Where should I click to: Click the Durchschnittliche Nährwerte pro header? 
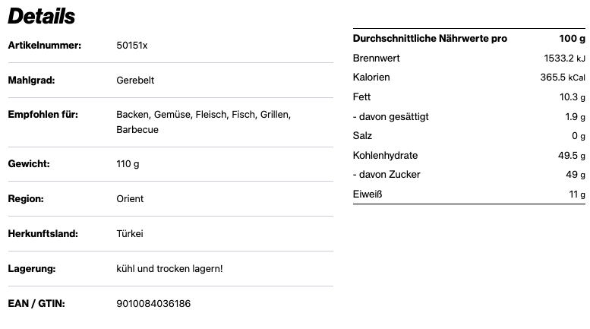point(430,39)
